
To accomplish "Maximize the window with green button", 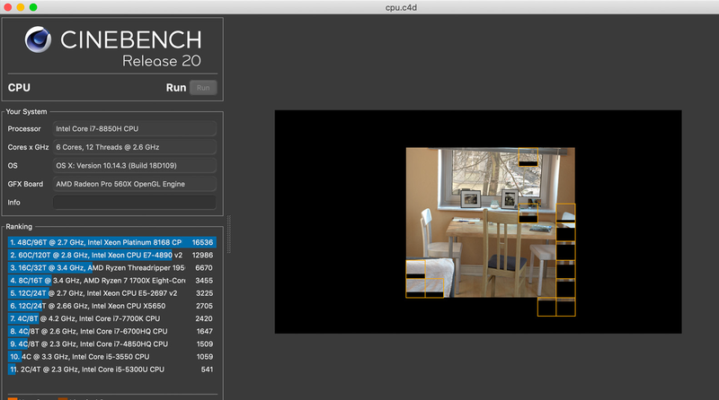I will (33, 7).
